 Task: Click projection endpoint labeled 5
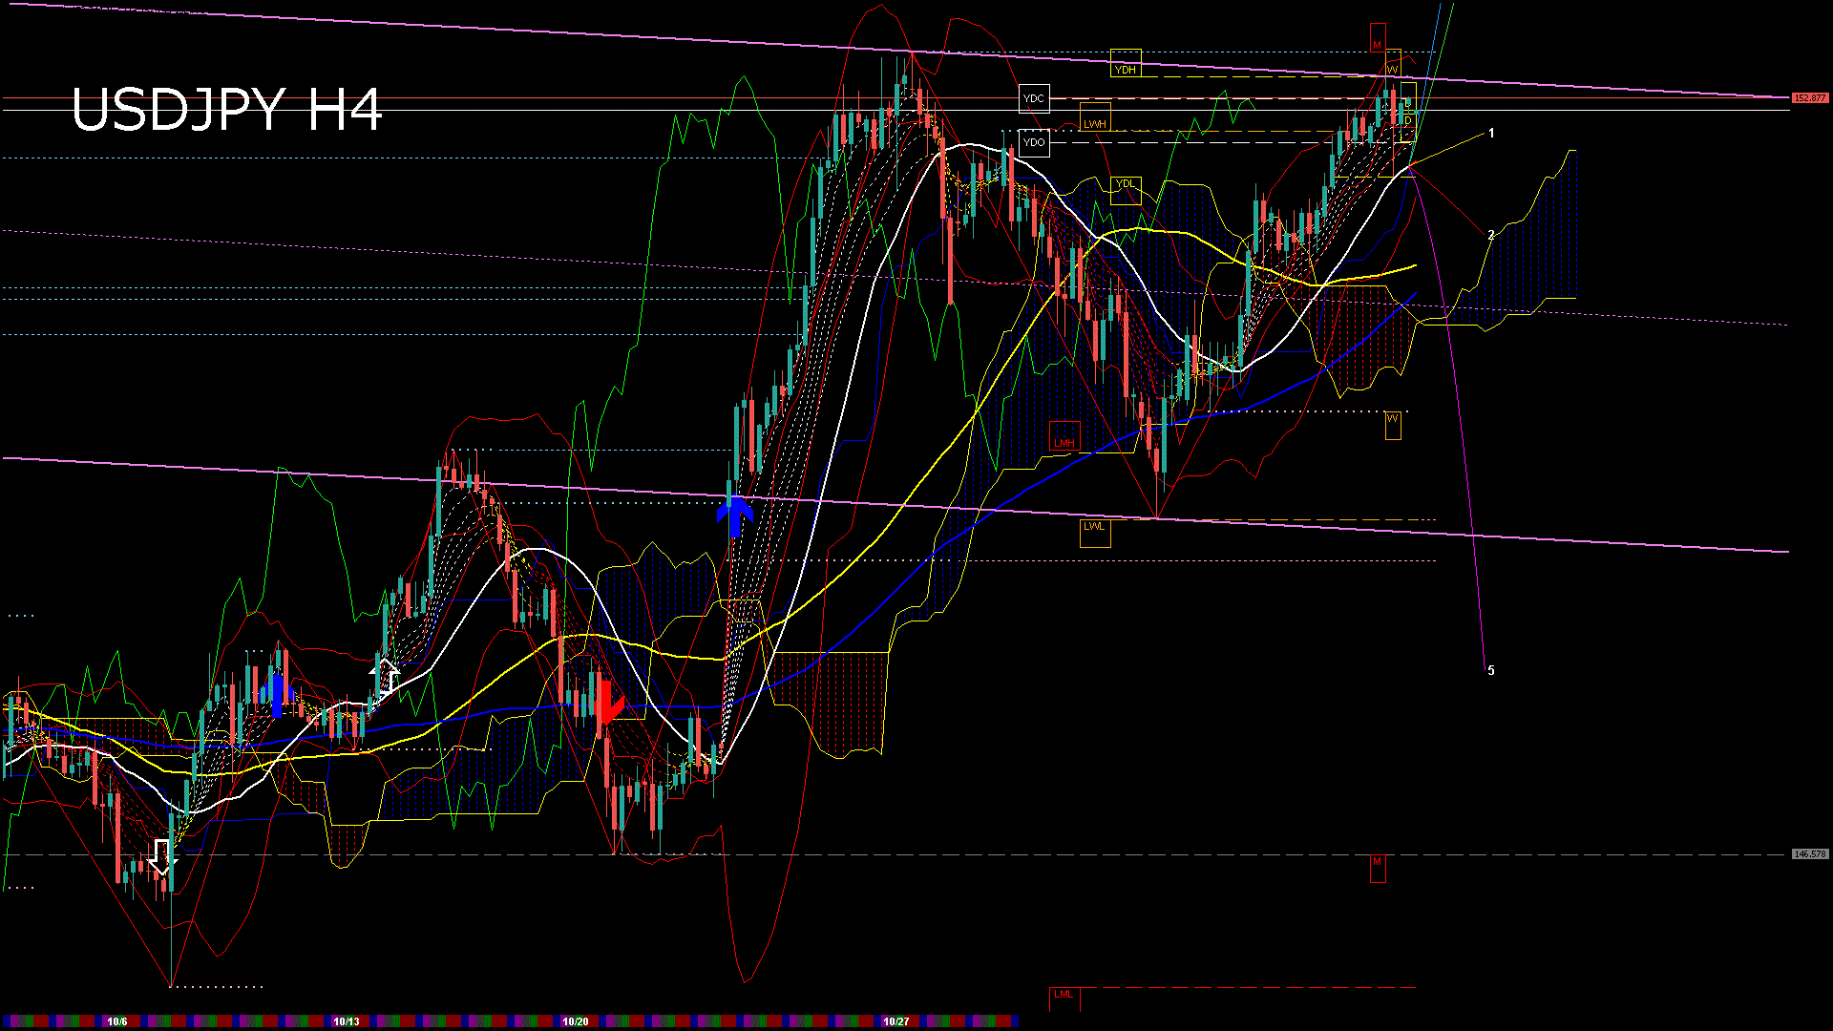click(1490, 671)
